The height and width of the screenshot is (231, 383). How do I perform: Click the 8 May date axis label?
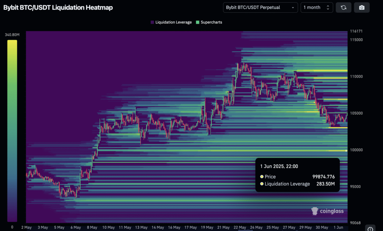tap(92, 227)
